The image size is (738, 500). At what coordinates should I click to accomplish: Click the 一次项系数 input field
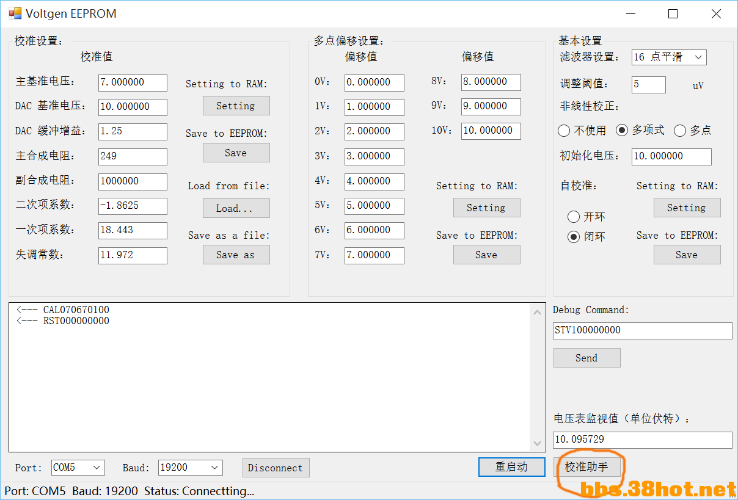[133, 230]
